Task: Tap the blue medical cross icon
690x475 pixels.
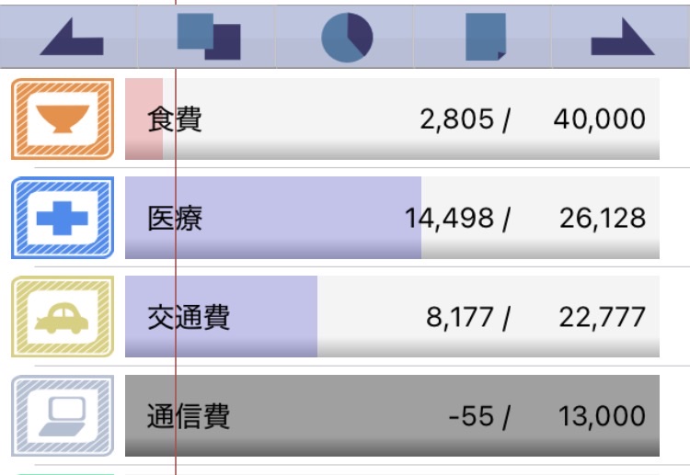Action: click(63, 218)
